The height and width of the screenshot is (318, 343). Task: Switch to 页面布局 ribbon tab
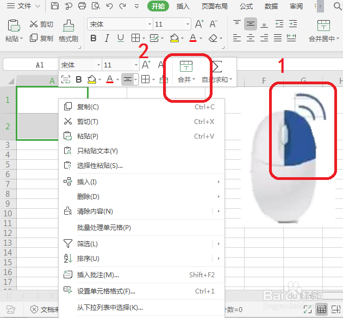(x=215, y=6)
